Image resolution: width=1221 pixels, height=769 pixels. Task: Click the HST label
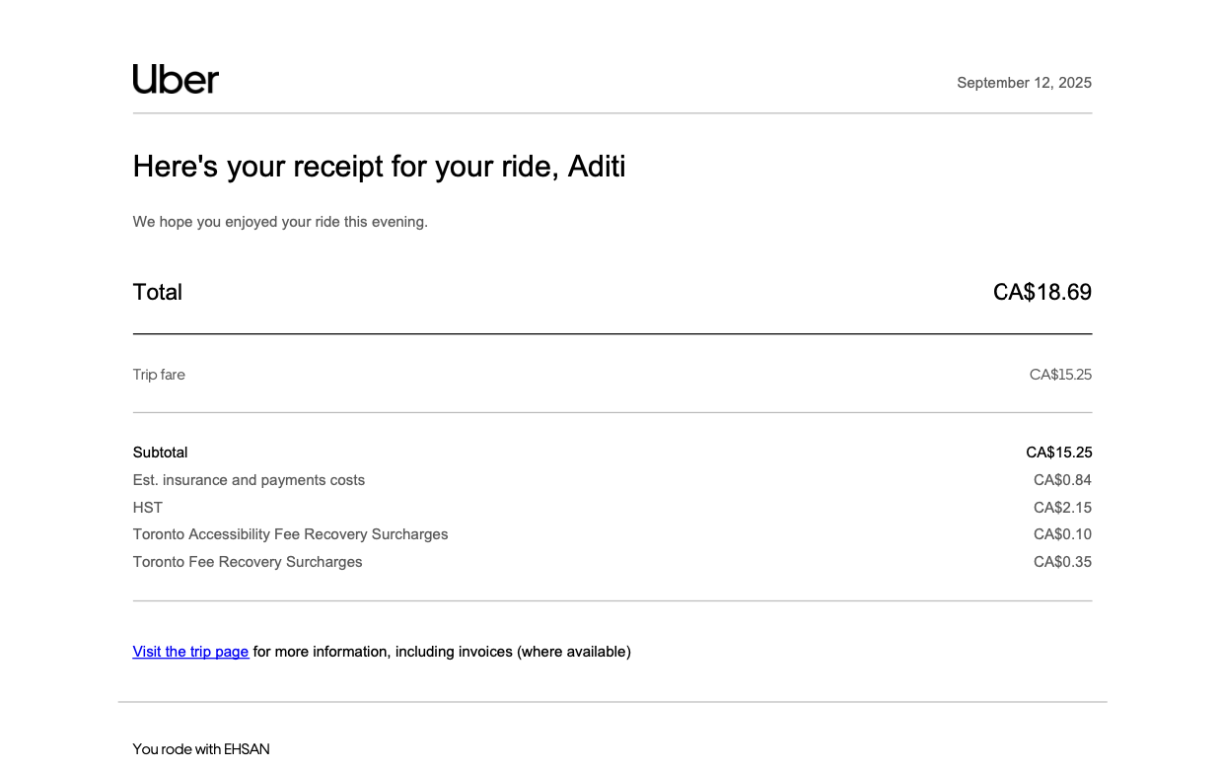(148, 508)
